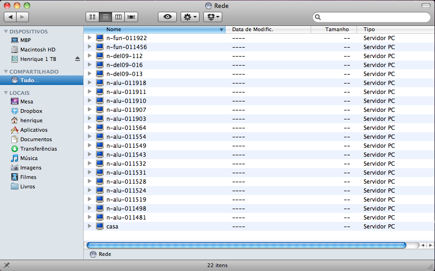Collapse the COMPARTILHADO sidebar section
The image size is (435, 271).
(x=6, y=72)
